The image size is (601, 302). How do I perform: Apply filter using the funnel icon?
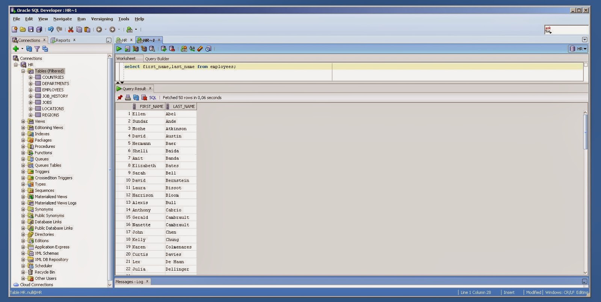point(37,49)
